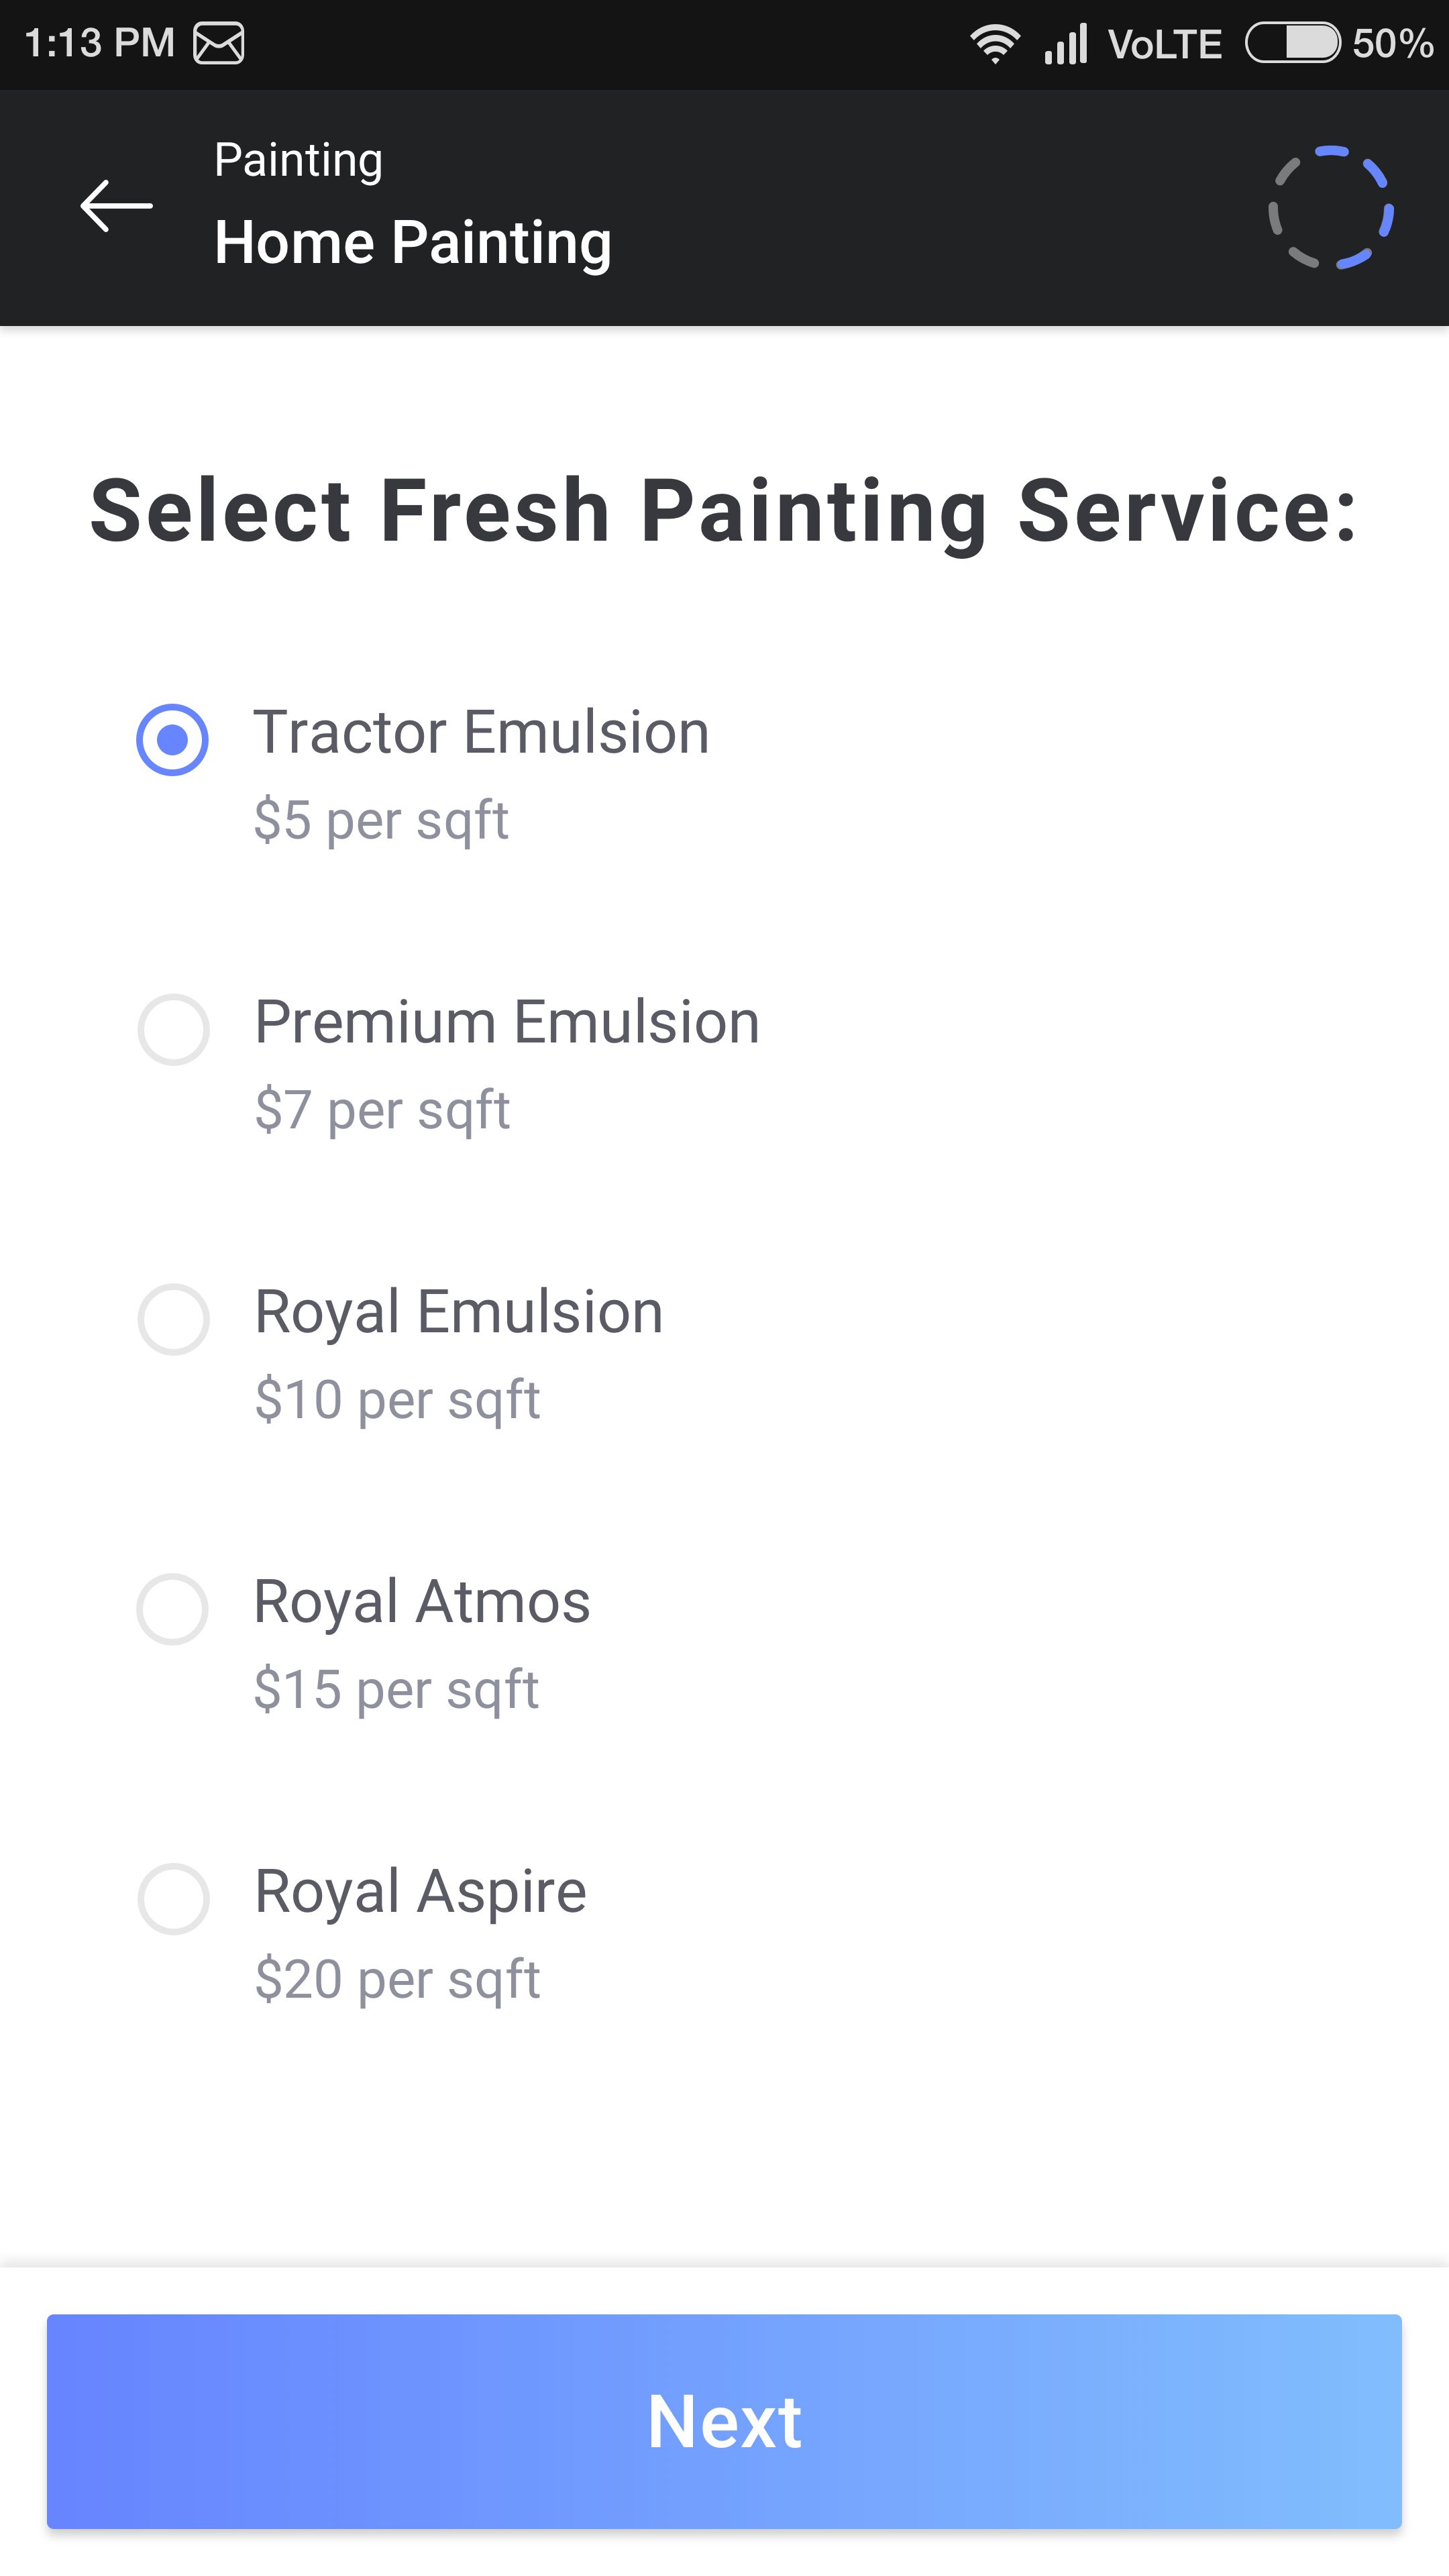Tap the Wi-Fi icon in status bar
The image size is (1449, 2576).
click(x=994, y=44)
